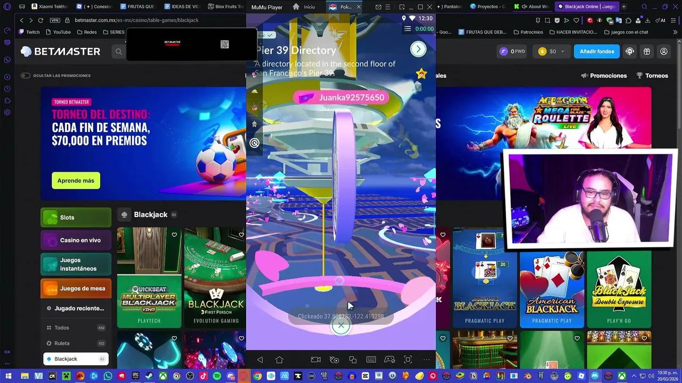Open MuMu gamepad controller icon
Screen dimensions: 682x383
pos(389,360)
